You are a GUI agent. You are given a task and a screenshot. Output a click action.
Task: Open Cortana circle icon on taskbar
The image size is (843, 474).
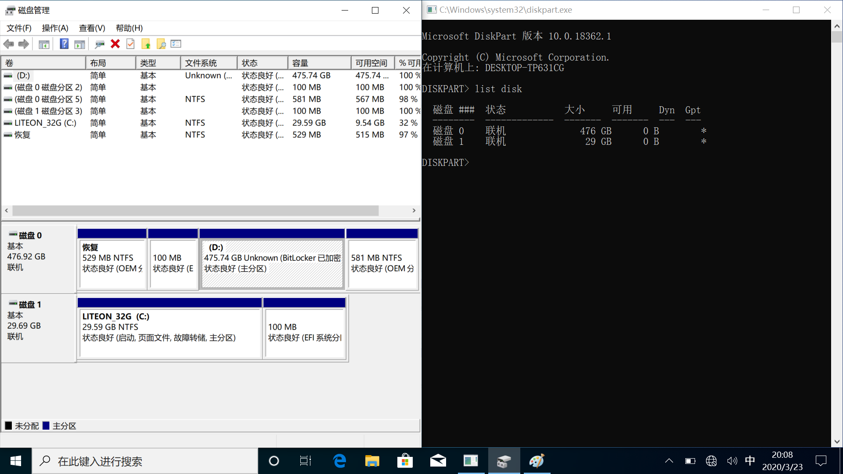click(x=274, y=461)
